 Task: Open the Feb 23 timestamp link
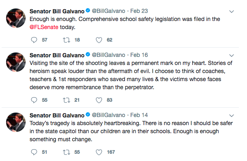click(x=139, y=11)
